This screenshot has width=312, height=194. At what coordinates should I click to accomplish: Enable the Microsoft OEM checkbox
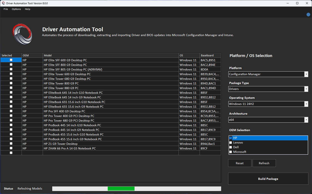[231, 152]
